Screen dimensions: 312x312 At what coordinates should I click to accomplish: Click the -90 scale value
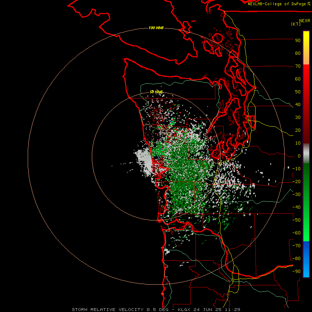(x=296, y=271)
